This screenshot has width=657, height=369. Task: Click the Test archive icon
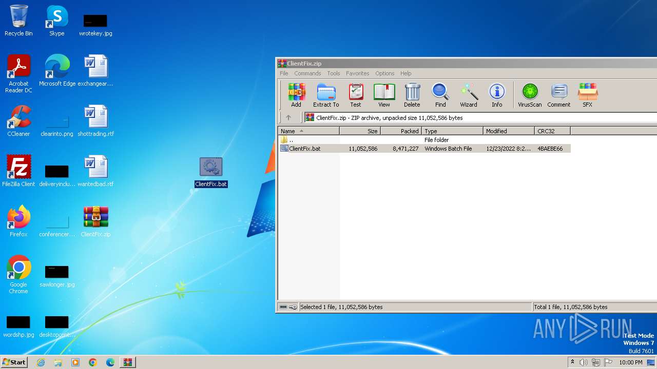tap(356, 95)
